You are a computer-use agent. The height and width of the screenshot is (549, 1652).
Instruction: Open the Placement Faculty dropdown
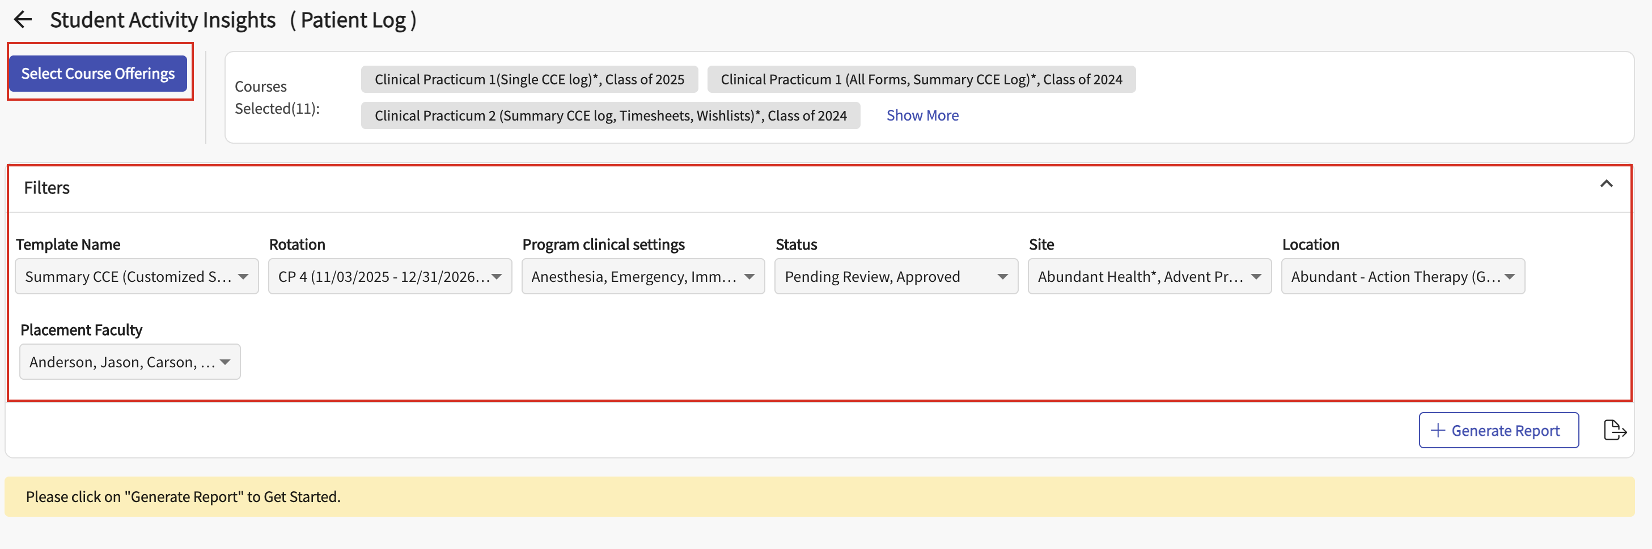(x=130, y=362)
